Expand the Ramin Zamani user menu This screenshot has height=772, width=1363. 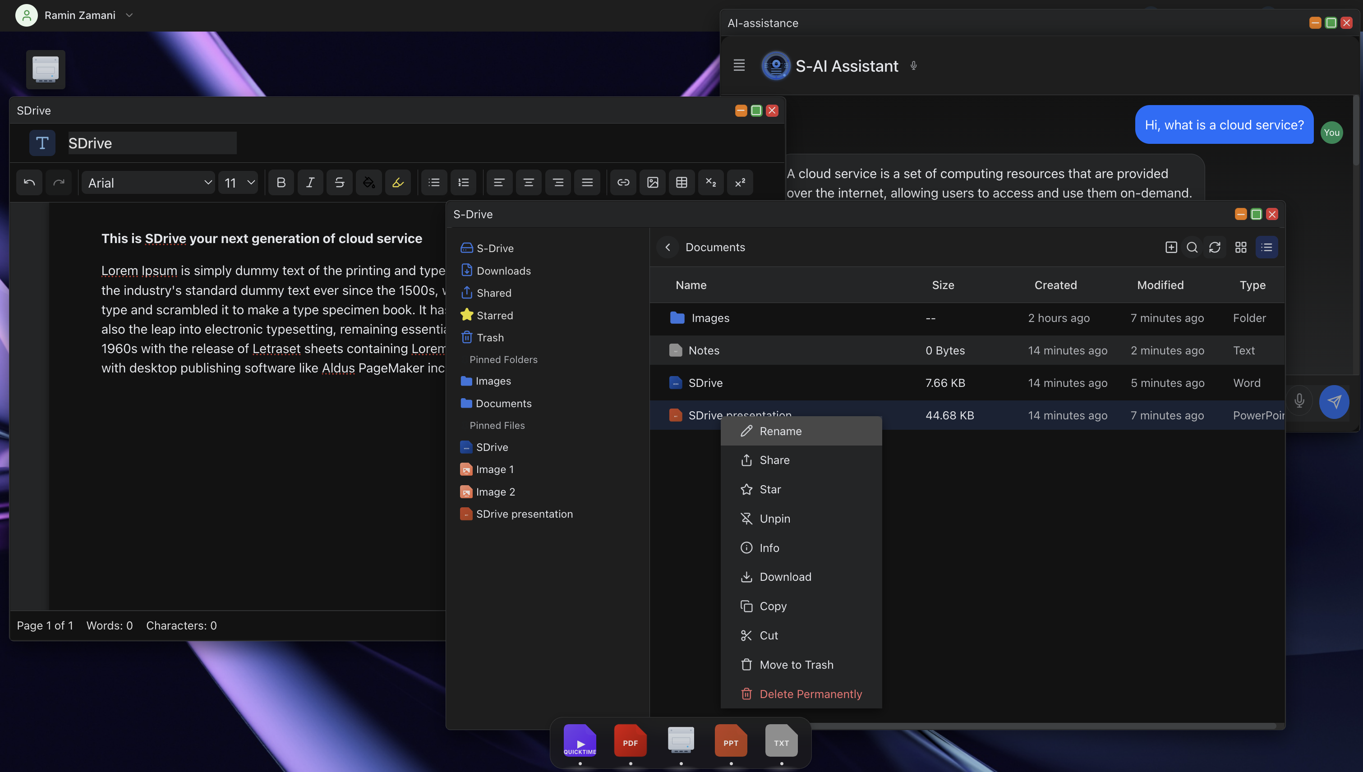129,15
